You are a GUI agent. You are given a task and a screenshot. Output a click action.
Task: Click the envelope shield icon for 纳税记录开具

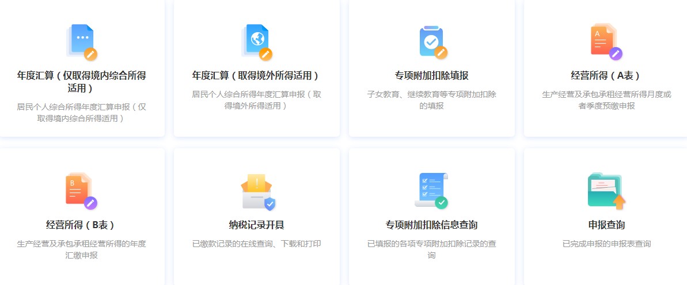[x=258, y=192]
